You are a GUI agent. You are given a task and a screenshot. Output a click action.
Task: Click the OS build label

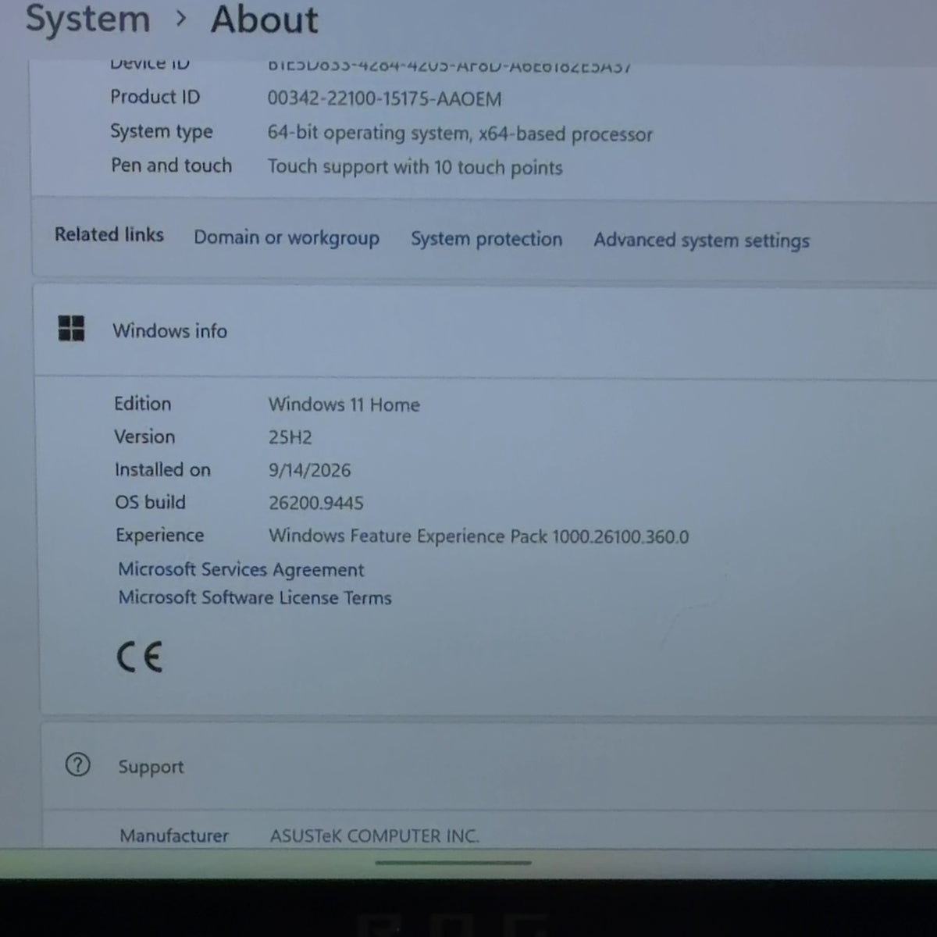151,502
